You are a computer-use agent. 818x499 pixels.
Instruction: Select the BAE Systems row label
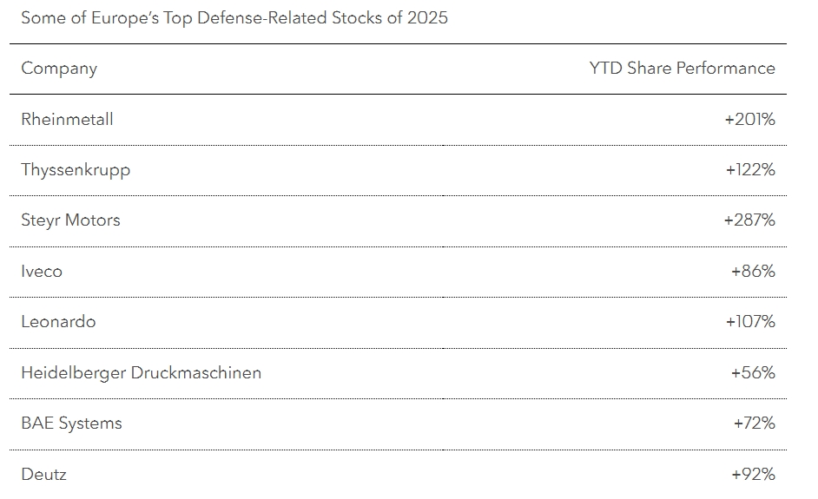tap(71, 423)
